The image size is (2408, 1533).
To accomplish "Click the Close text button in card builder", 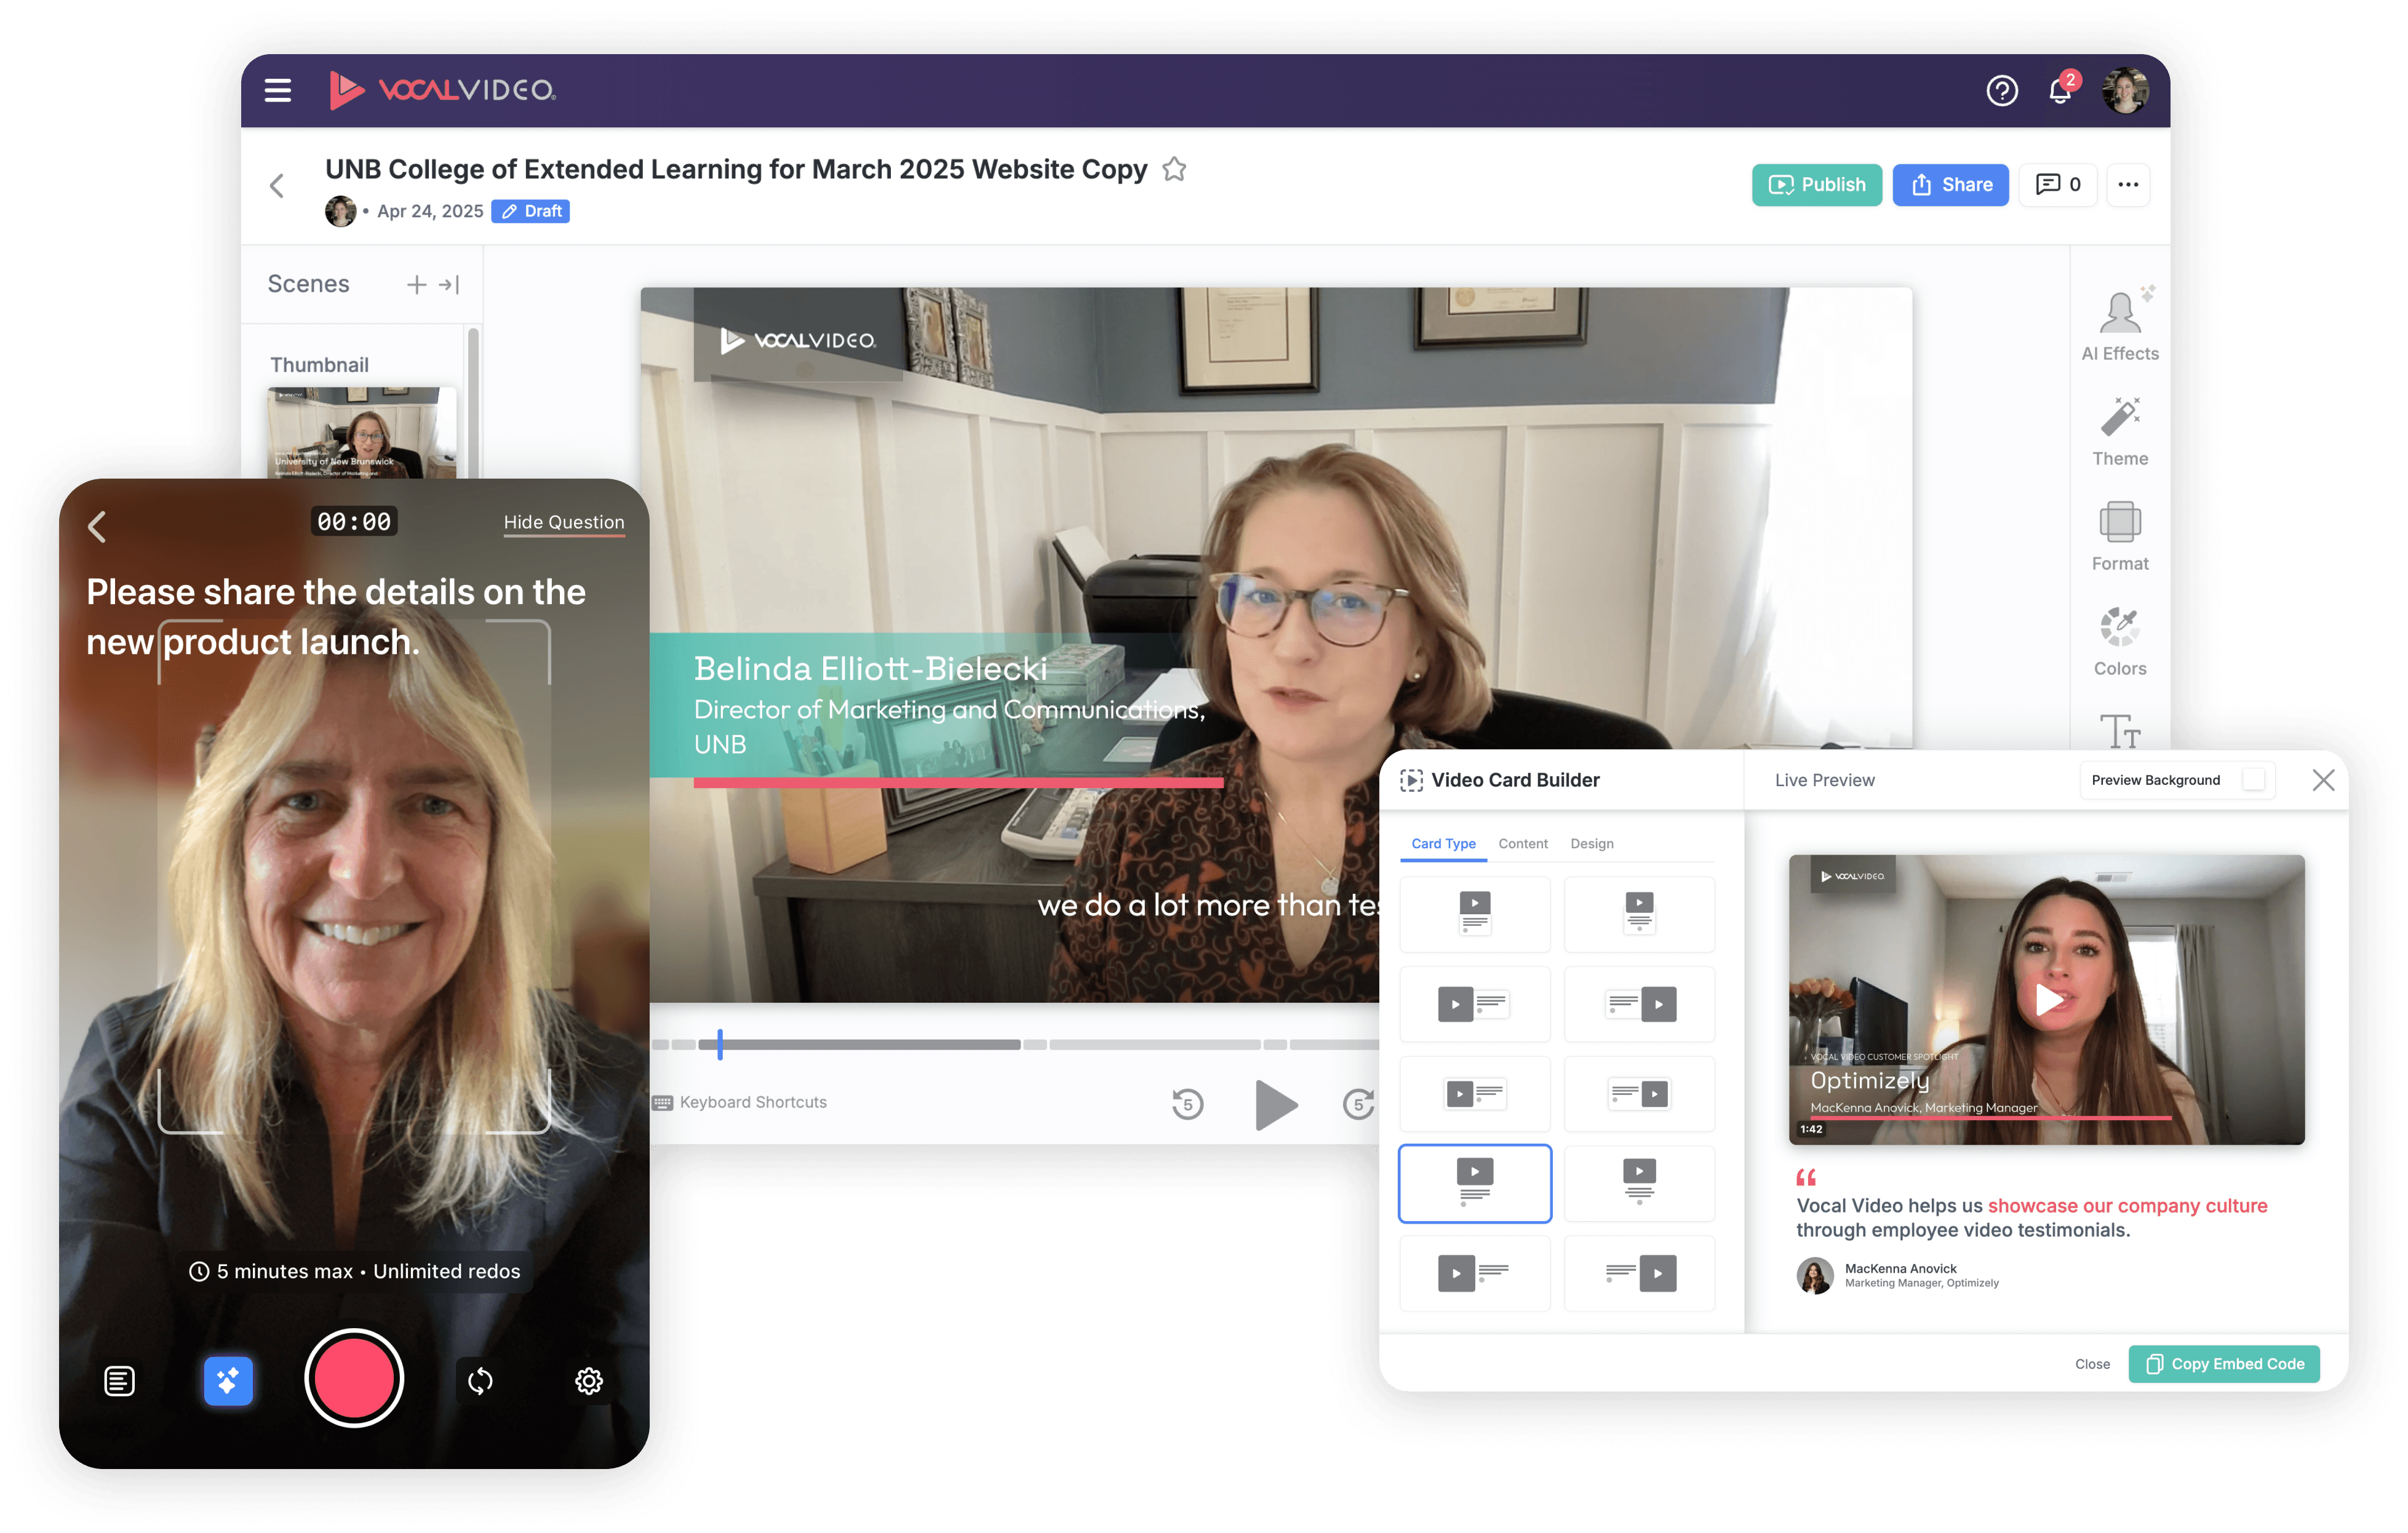I will tap(2092, 1364).
